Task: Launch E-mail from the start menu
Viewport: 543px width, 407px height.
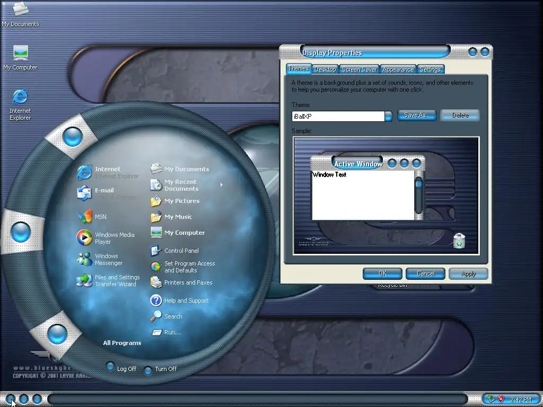Action: [107, 193]
